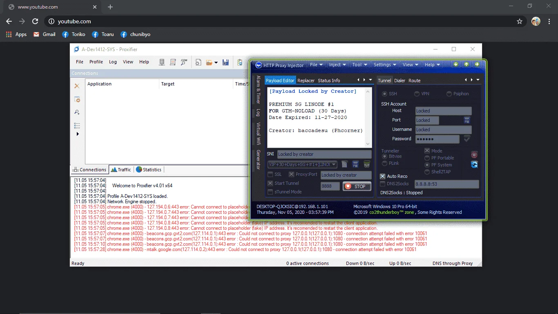This screenshot has height=314, width=558.
Task: Click the red stop icon beside Mode options
Action: point(474,155)
